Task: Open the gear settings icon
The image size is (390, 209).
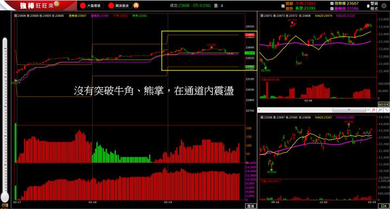Action: (x=384, y=6)
